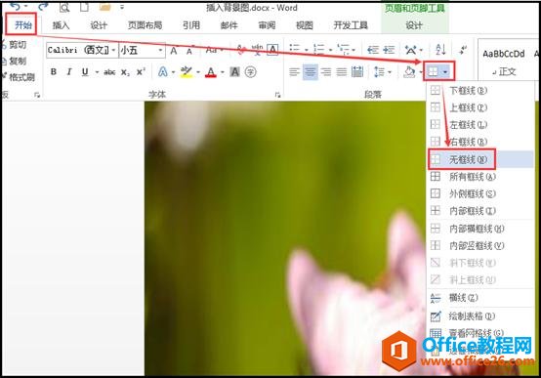Click the phonetic guide icon
The height and width of the screenshot is (378, 541).
click(257, 50)
